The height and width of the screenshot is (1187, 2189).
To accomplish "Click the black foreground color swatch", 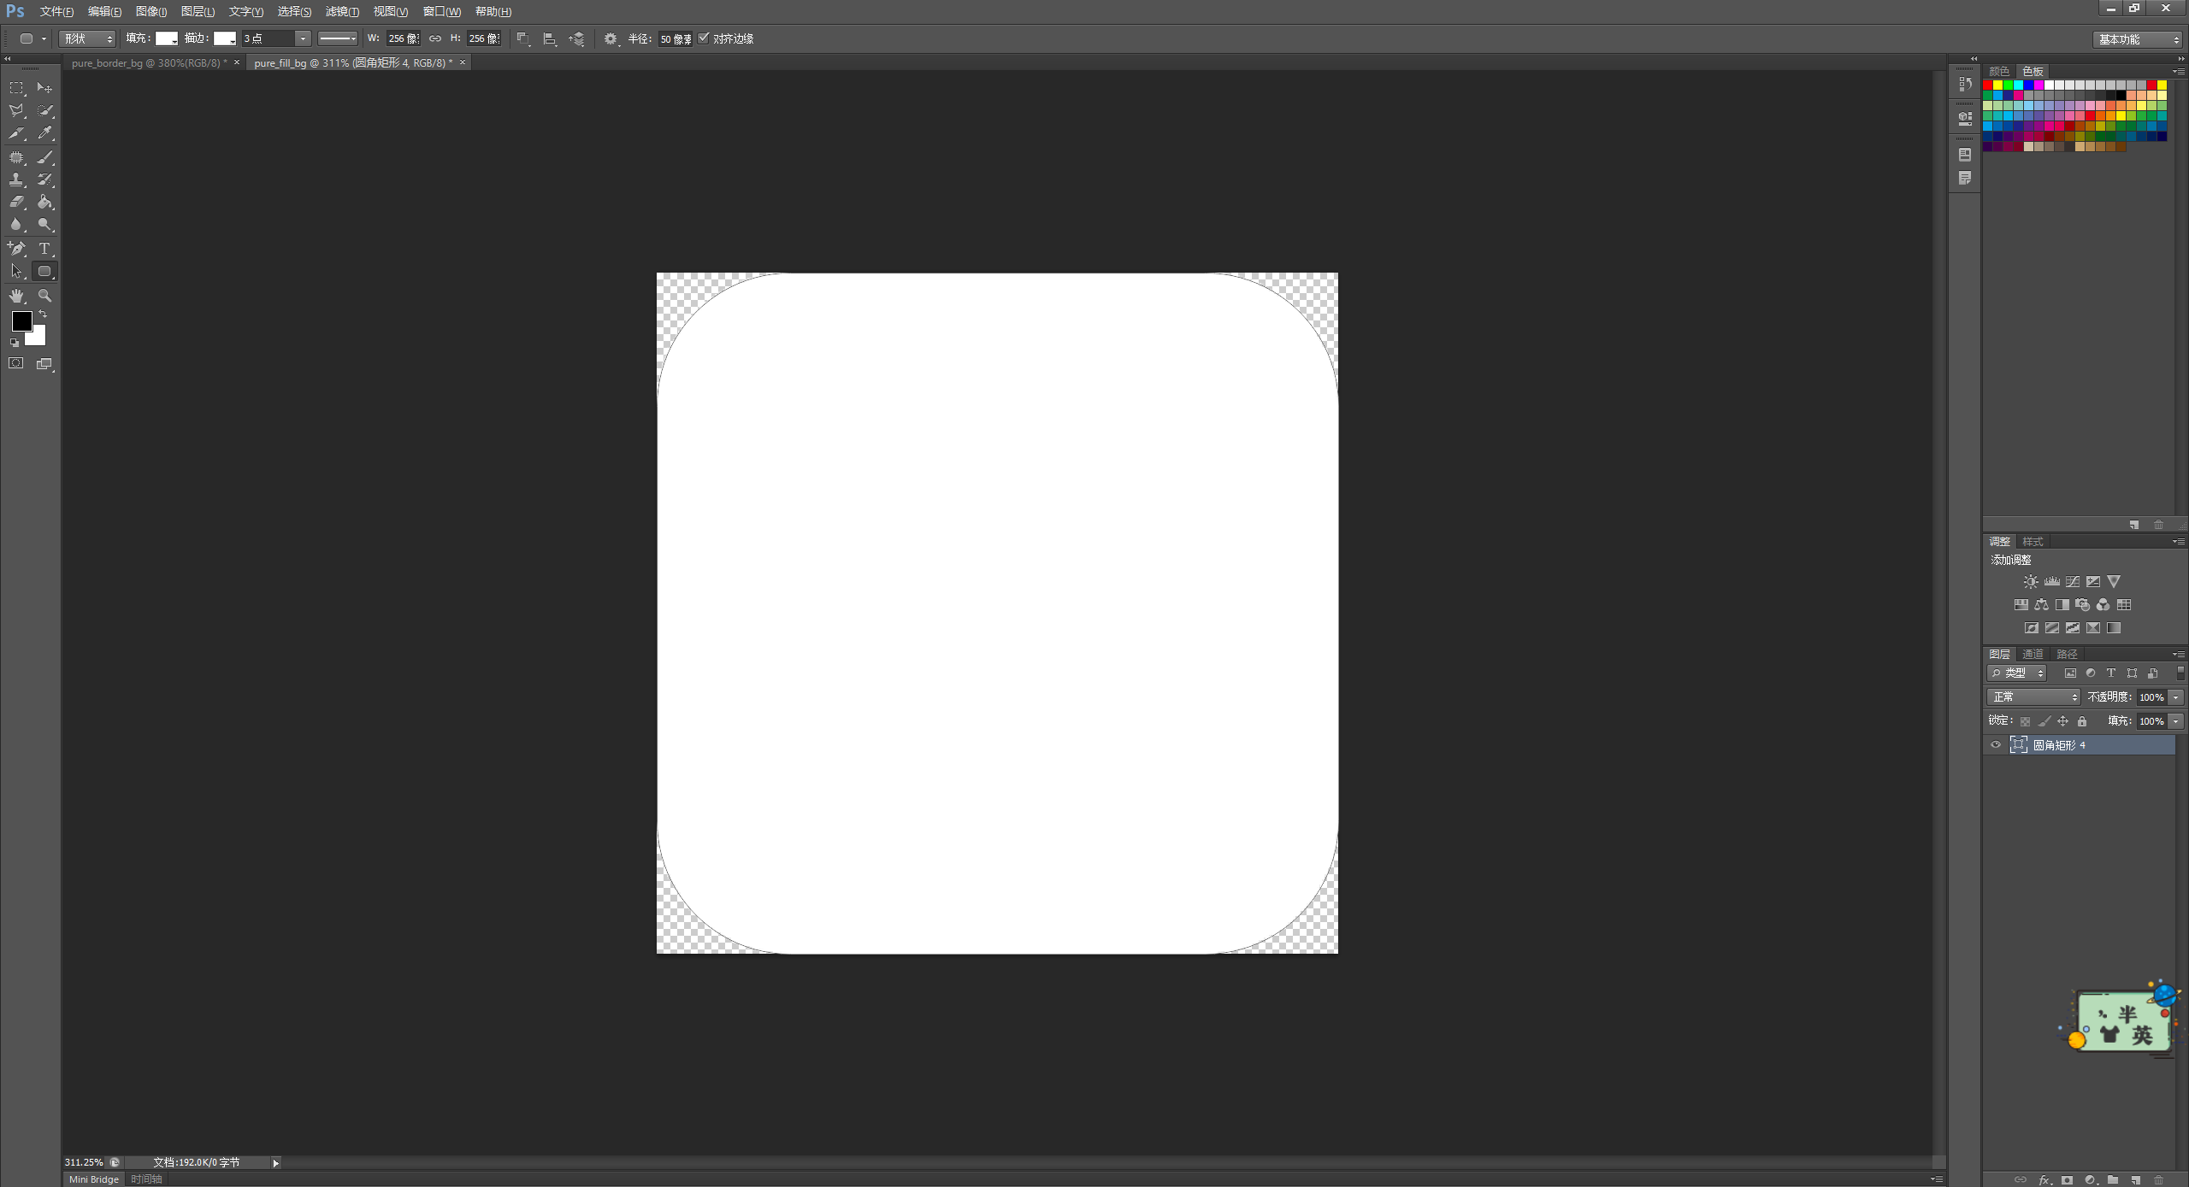I will 21,321.
